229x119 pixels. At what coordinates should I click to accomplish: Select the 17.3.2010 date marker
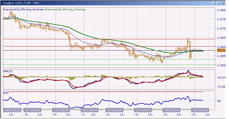[x=143, y=110]
